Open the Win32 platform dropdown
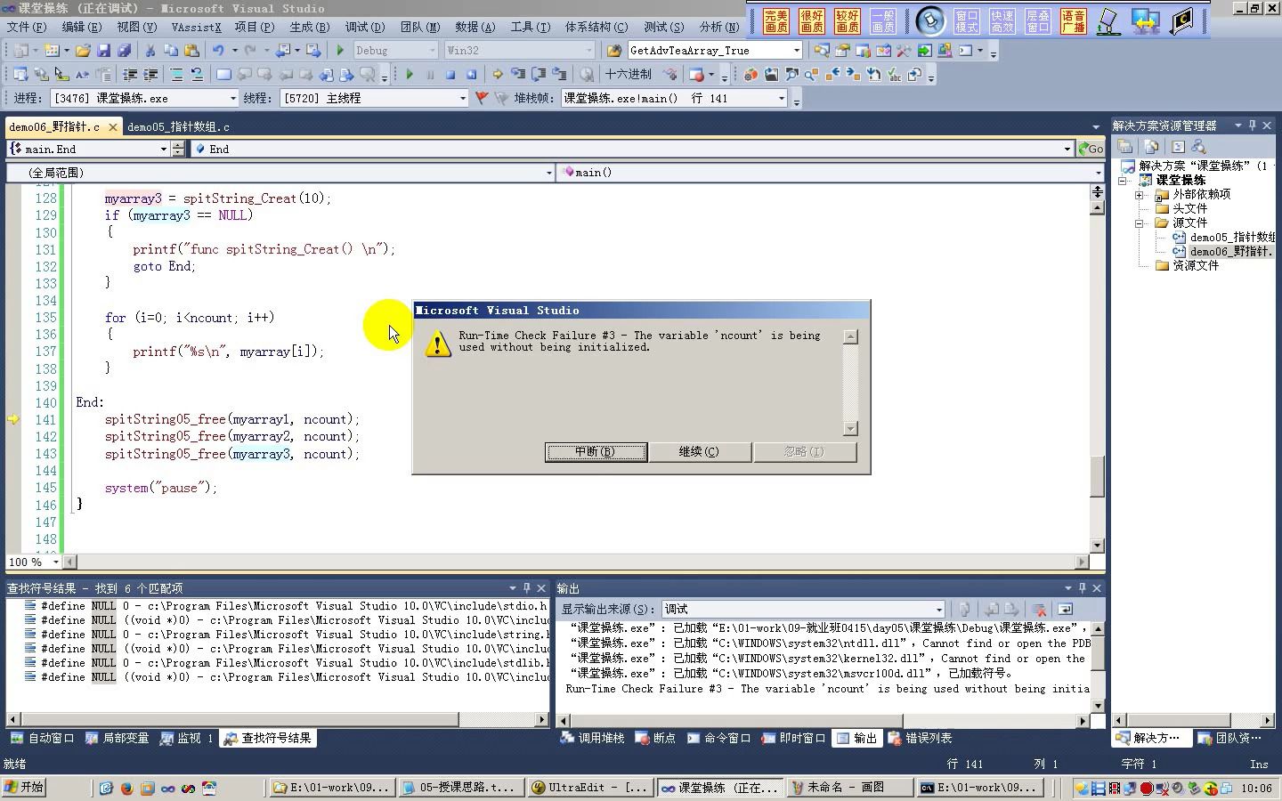This screenshot has height=801, width=1282. pyautogui.click(x=589, y=51)
